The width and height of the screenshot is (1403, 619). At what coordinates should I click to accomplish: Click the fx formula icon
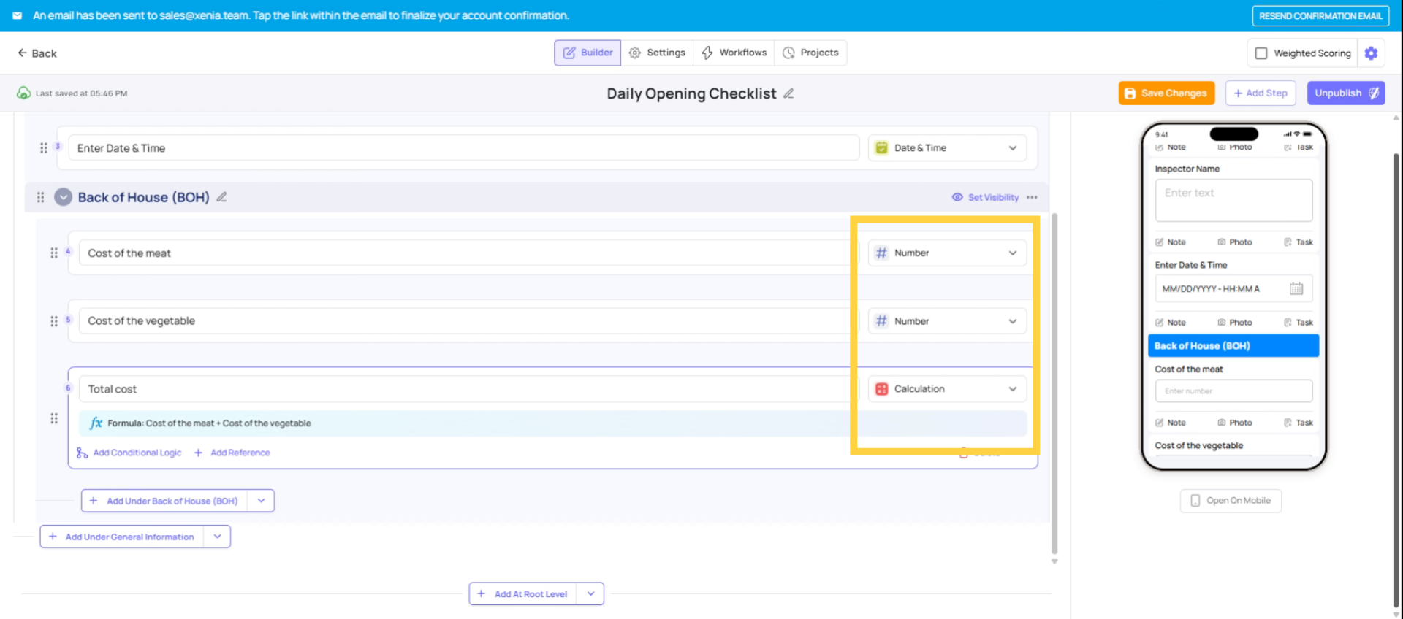[x=96, y=423]
